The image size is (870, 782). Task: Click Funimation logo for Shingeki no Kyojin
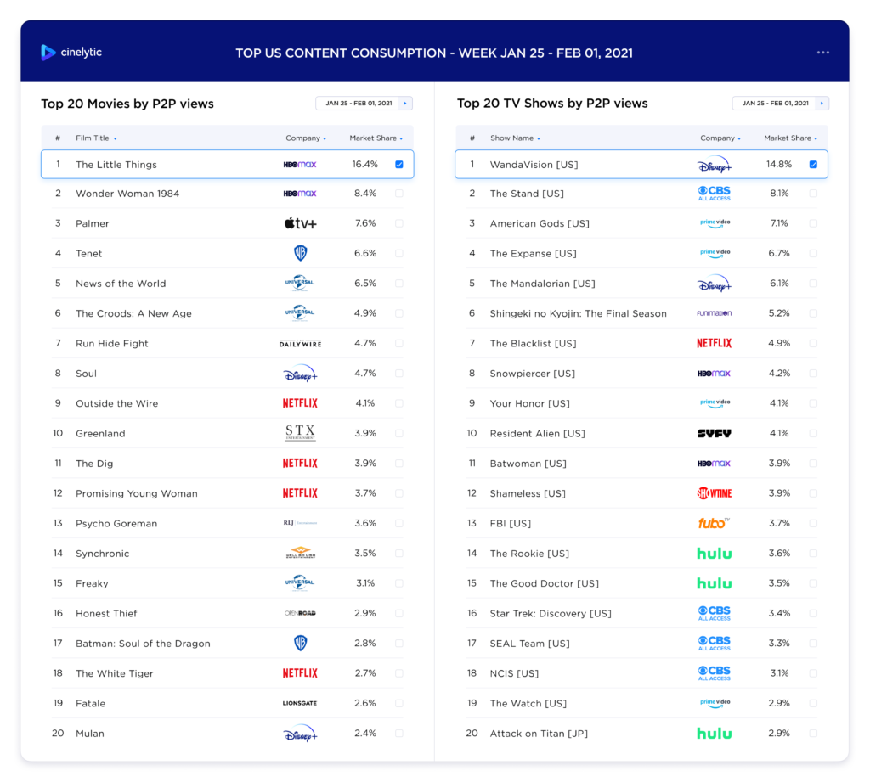click(714, 313)
